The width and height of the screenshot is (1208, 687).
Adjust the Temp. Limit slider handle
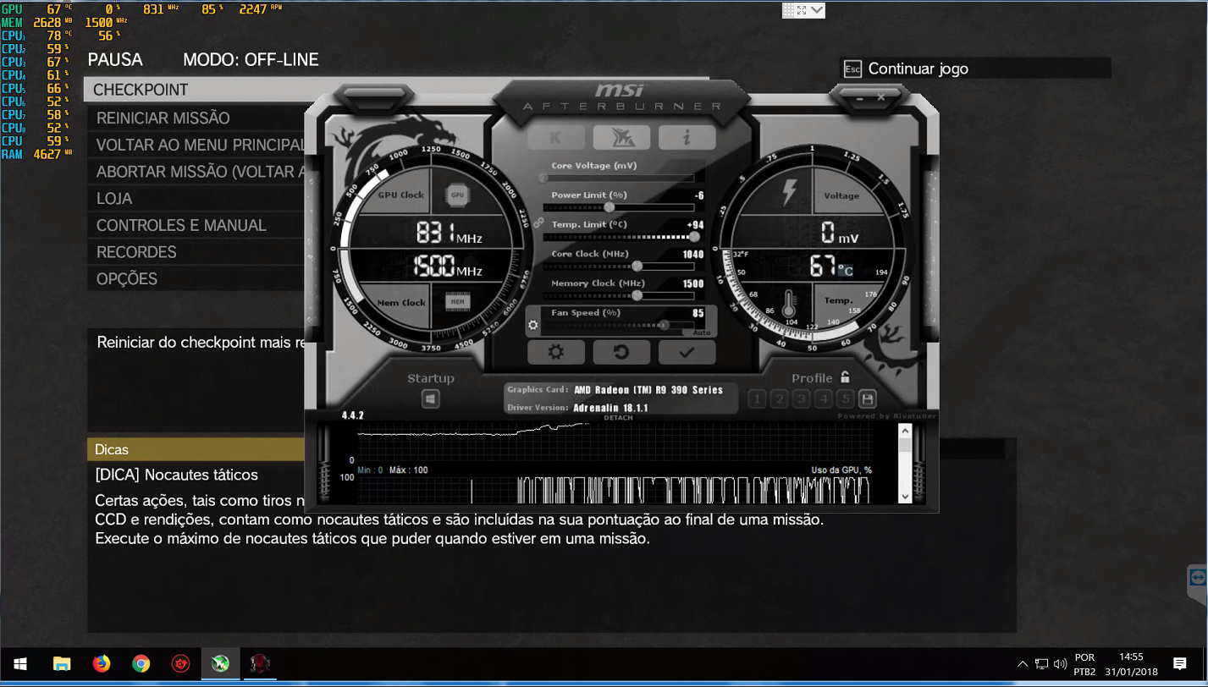point(694,237)
